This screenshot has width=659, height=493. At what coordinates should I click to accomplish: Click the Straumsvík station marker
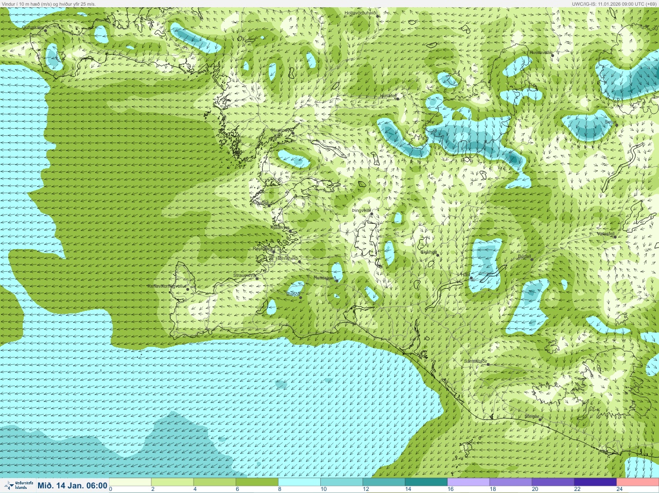256,278
